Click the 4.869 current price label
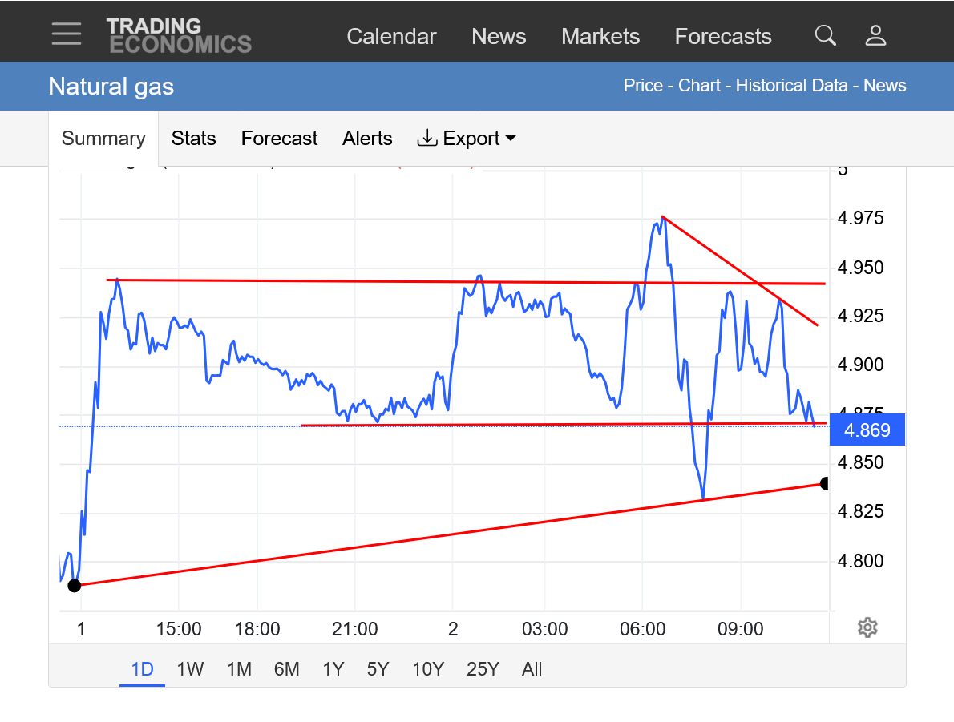The height and width of the screenshot is (722, 954). pyautogui.click(x=867, y=430)
